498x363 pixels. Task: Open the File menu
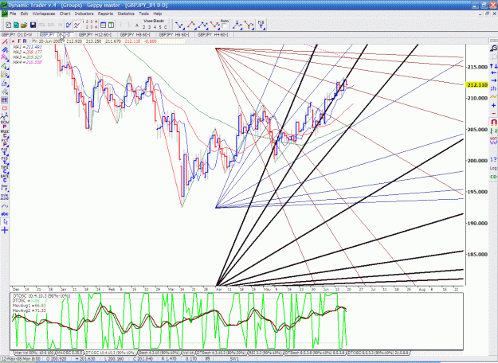pos(13,14)
